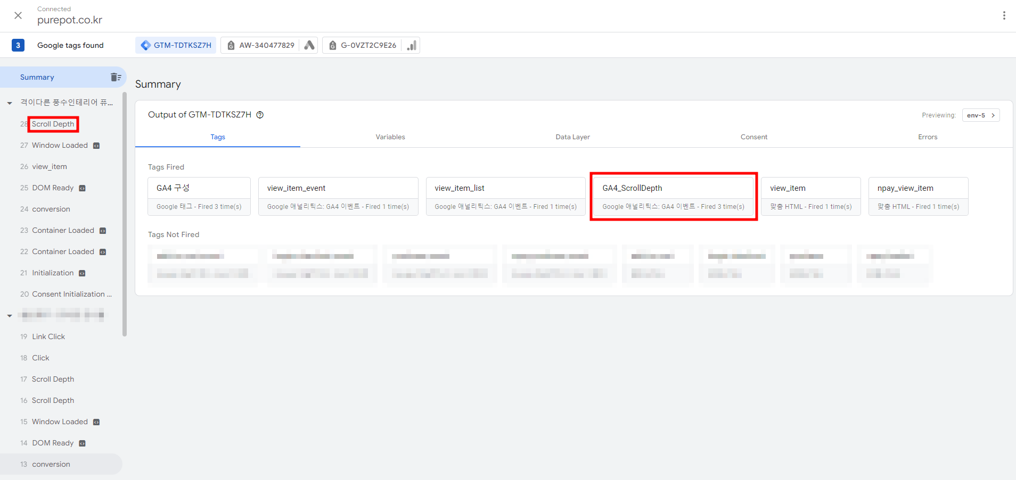Click the Analytics bar chart icon

(412, 45)
